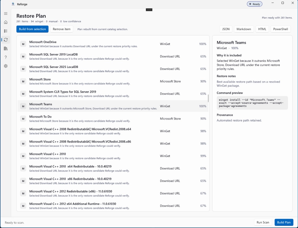Click the 99% confidence value for Visual C++ 2010

(x=203, y=156)
